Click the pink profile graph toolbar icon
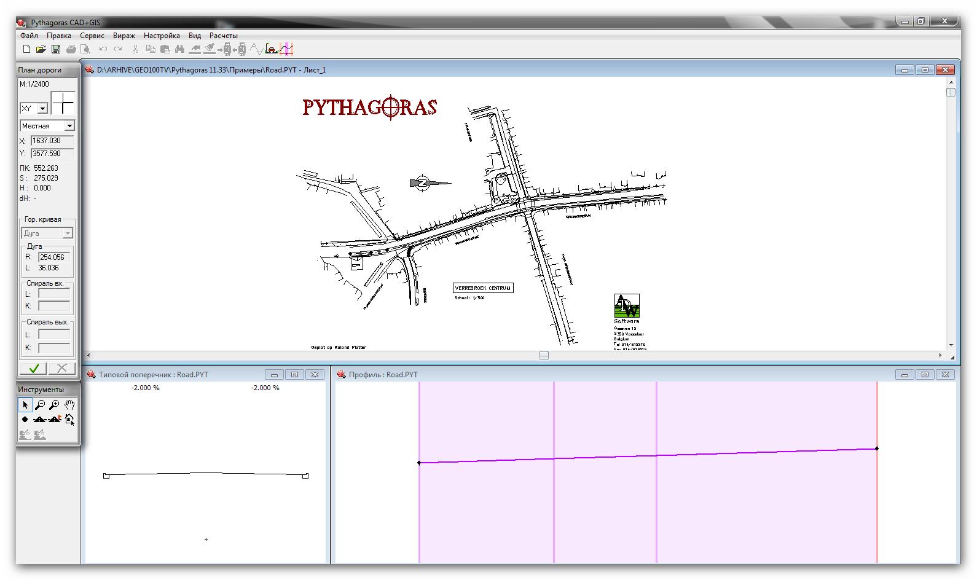The image size is (977, 580). pos(286,49)
